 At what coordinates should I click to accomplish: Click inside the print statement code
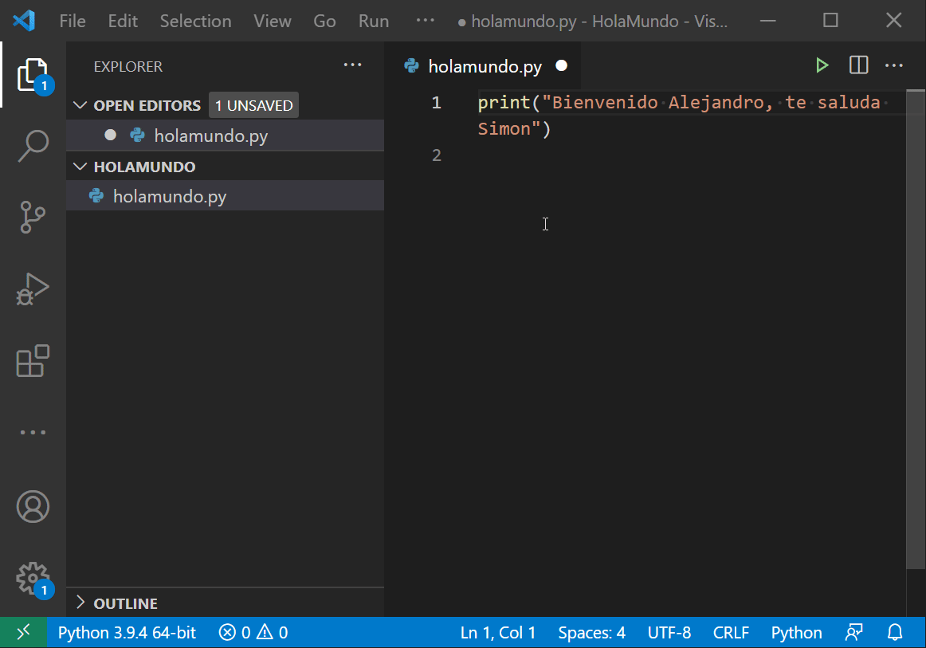[x=679, y=116]
